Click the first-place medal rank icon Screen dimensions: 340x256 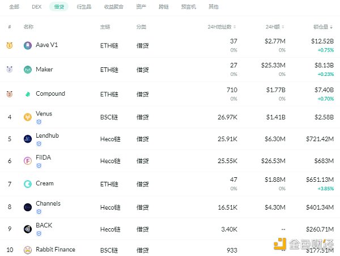[x=10, y=45]
